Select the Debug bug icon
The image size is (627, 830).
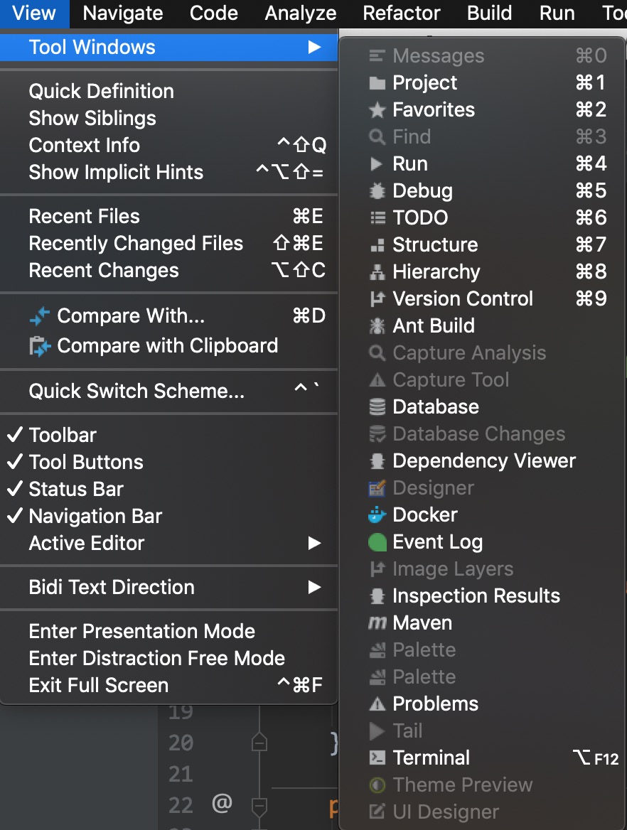[377, 191]
